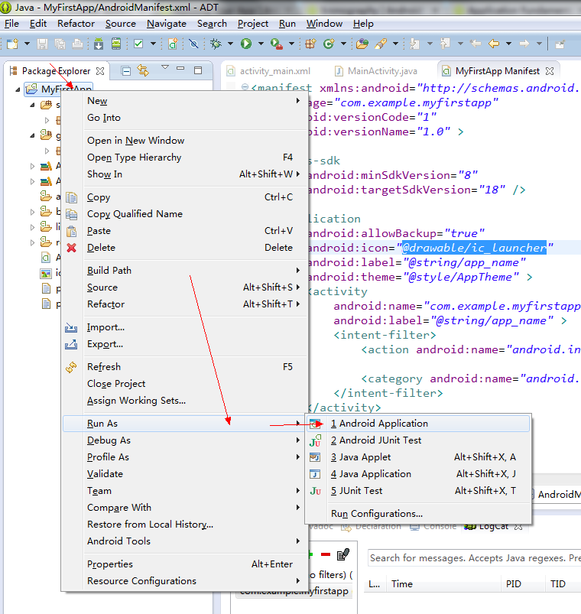This screenshot has width=581, height=614.
Task: Click Collapse All in Package Explorer
Action: coord(126,71)
